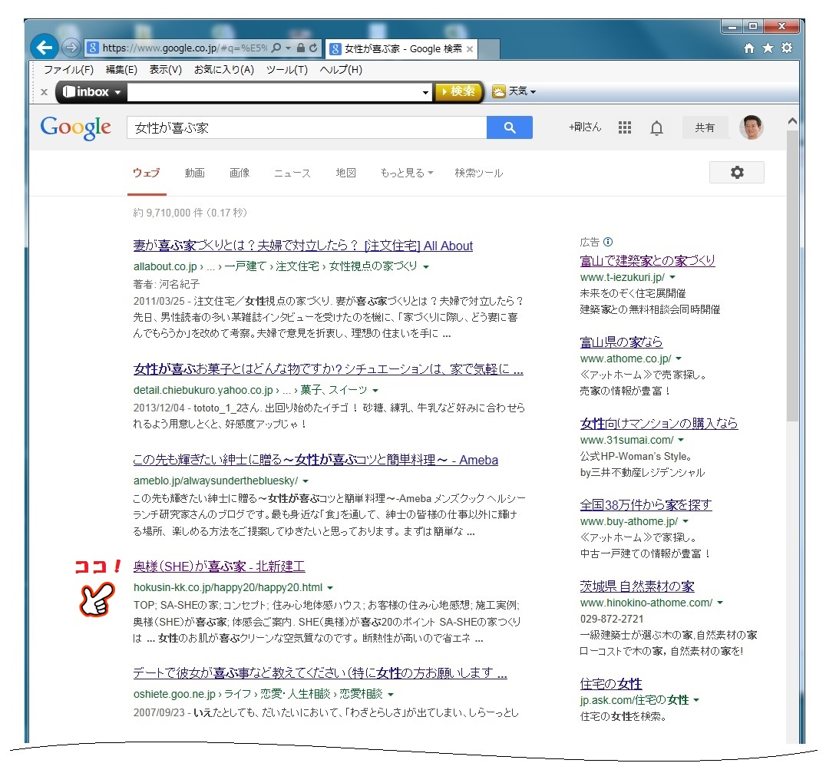Image resolution: width=826 pixels, height=783 pixels.
Task: Open the search settings gear button
Action: click(x=737, y=172)
